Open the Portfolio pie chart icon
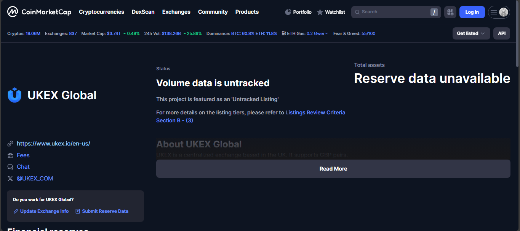The height and width of the screenshot is (231, 520). (x=288, y=12)
